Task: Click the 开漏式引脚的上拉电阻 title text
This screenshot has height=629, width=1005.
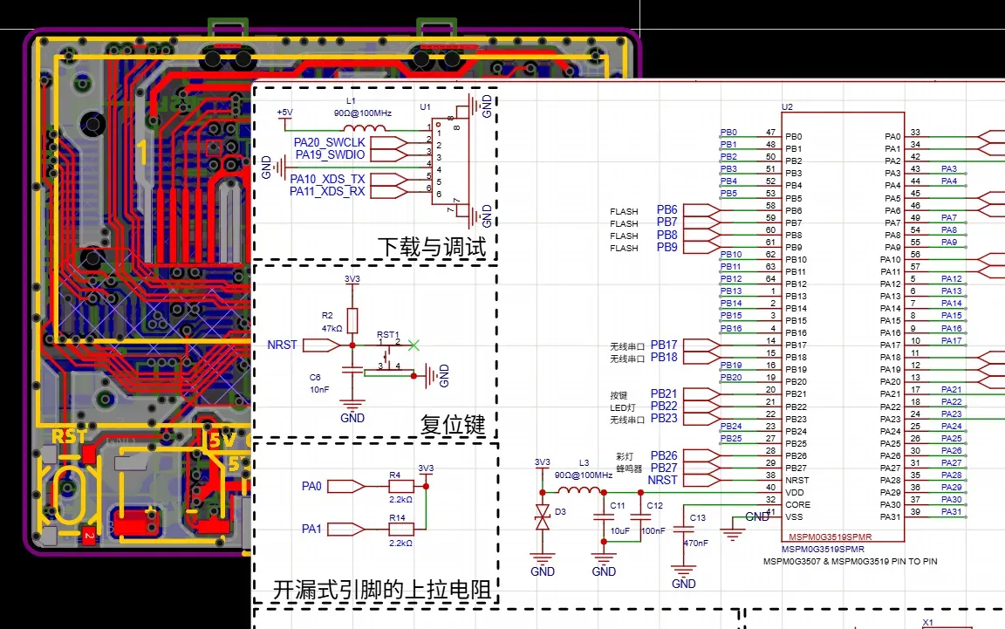Action: [382, 590]
